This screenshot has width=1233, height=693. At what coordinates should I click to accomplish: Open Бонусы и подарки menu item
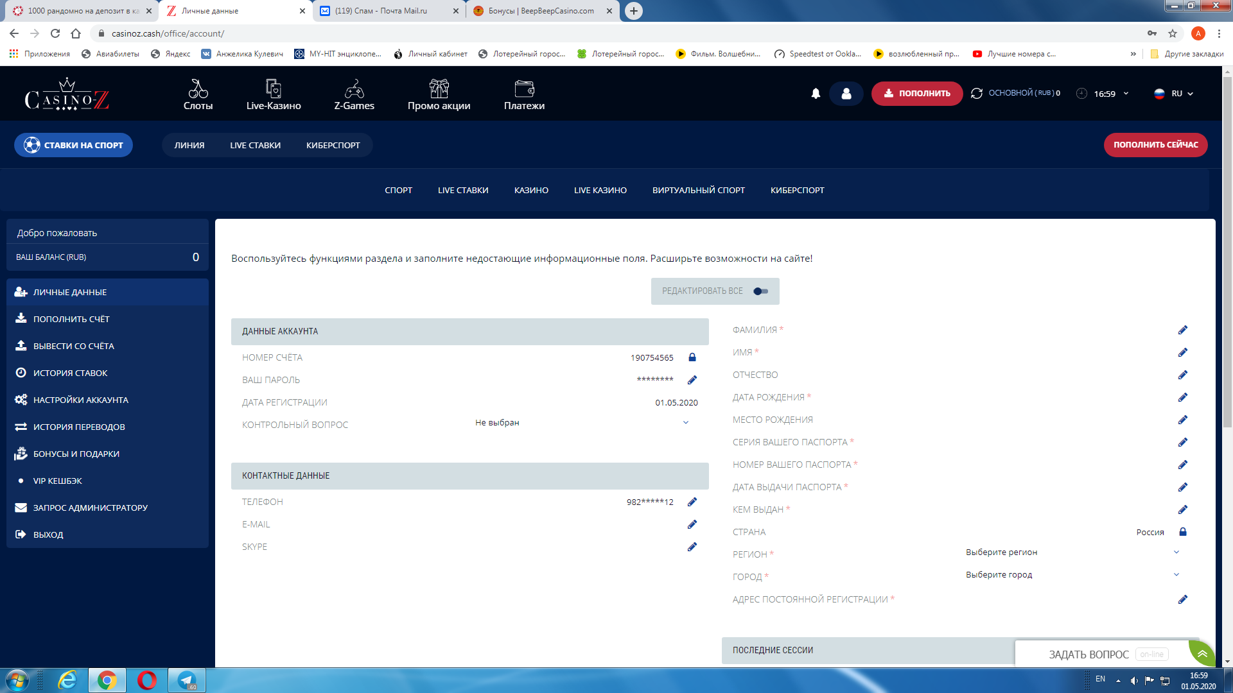pyautogui.click(x=76, y=454)
